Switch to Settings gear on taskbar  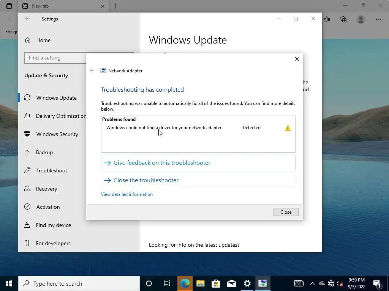coord(247,283)
